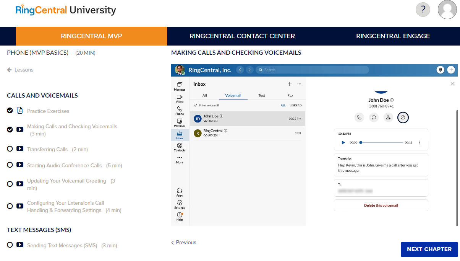Open Help in the app sidebar
Viewport: 460px width, 261px height.
pyautogui.click(x=180, y=217)
